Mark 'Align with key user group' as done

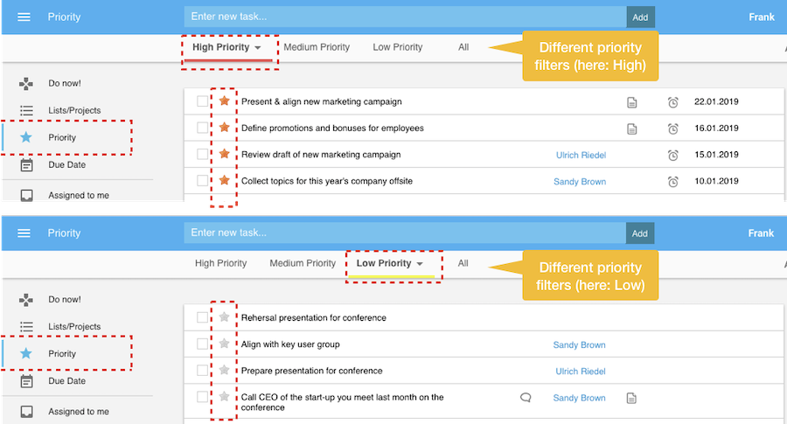[203, 344]
